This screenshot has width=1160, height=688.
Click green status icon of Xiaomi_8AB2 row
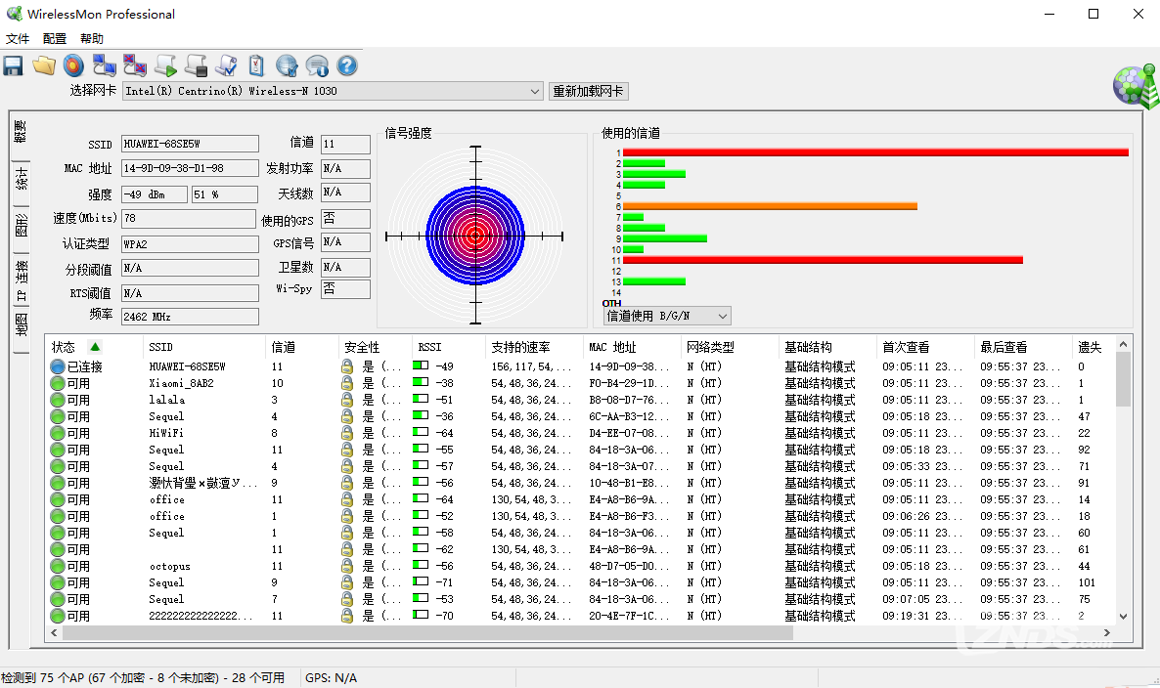(57, 383)
